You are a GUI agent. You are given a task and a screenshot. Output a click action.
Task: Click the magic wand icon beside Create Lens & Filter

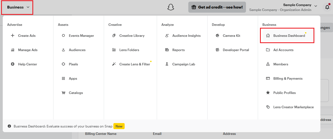(x=114, y=64)
